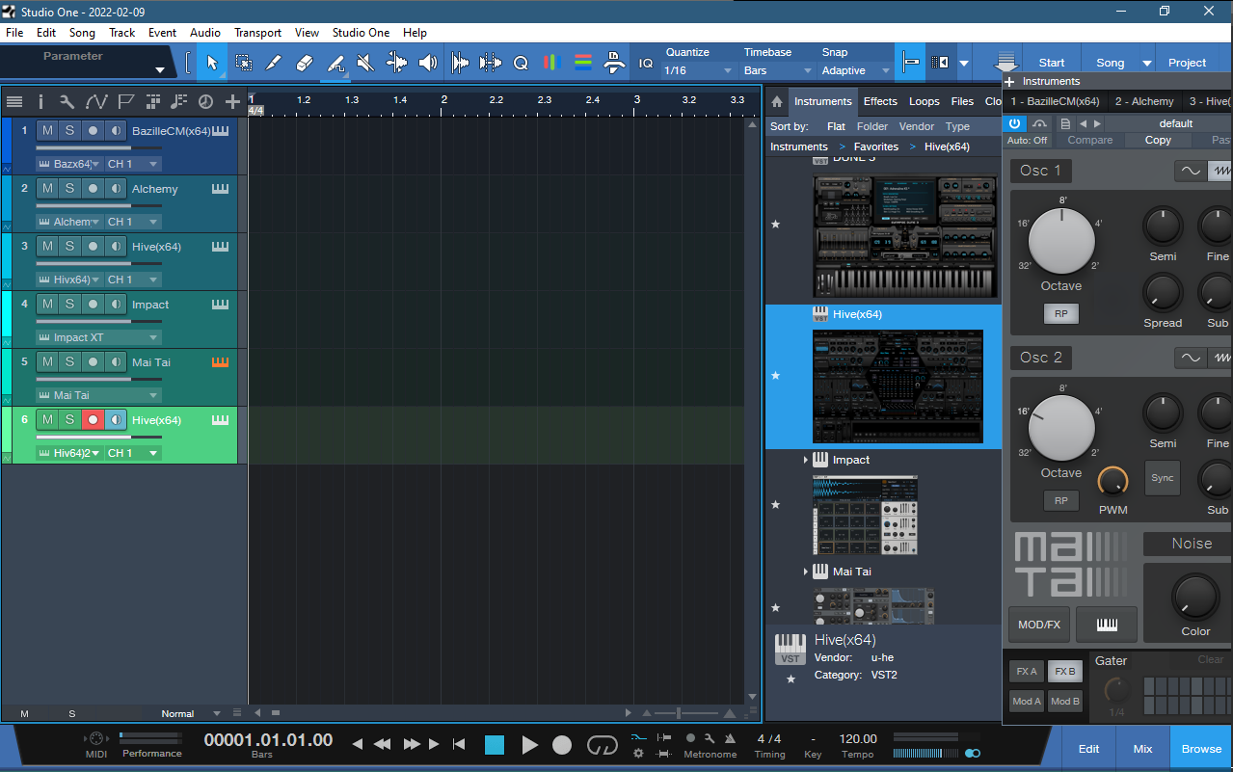Click the Quantize Q icon
The image size is (1233, 772).
(521, 63)
